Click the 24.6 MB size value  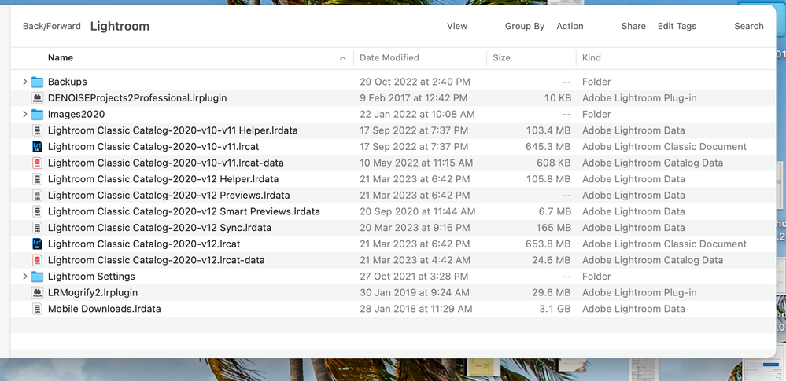(x=552, y=260)
